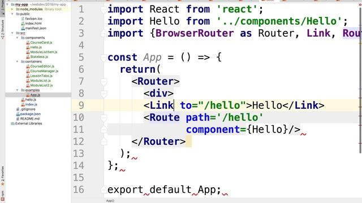Click the component={Hello} attribute

tap(237, 130)
